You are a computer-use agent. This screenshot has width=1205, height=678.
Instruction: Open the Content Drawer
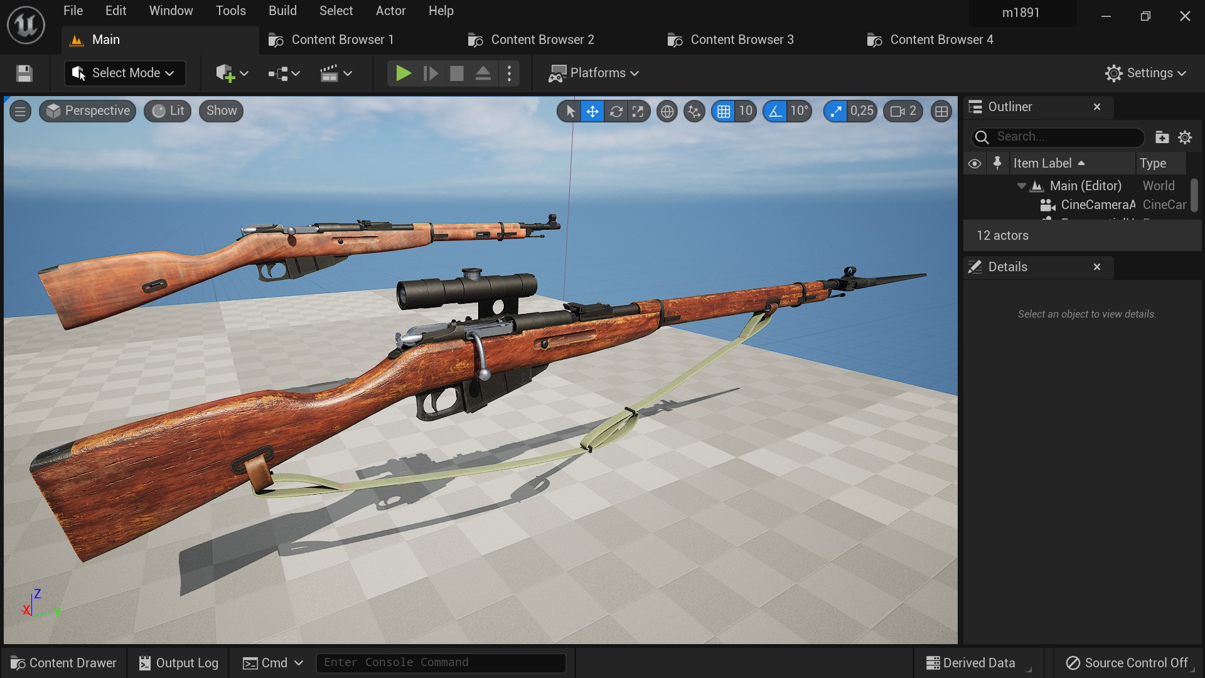tap(63, 663)
